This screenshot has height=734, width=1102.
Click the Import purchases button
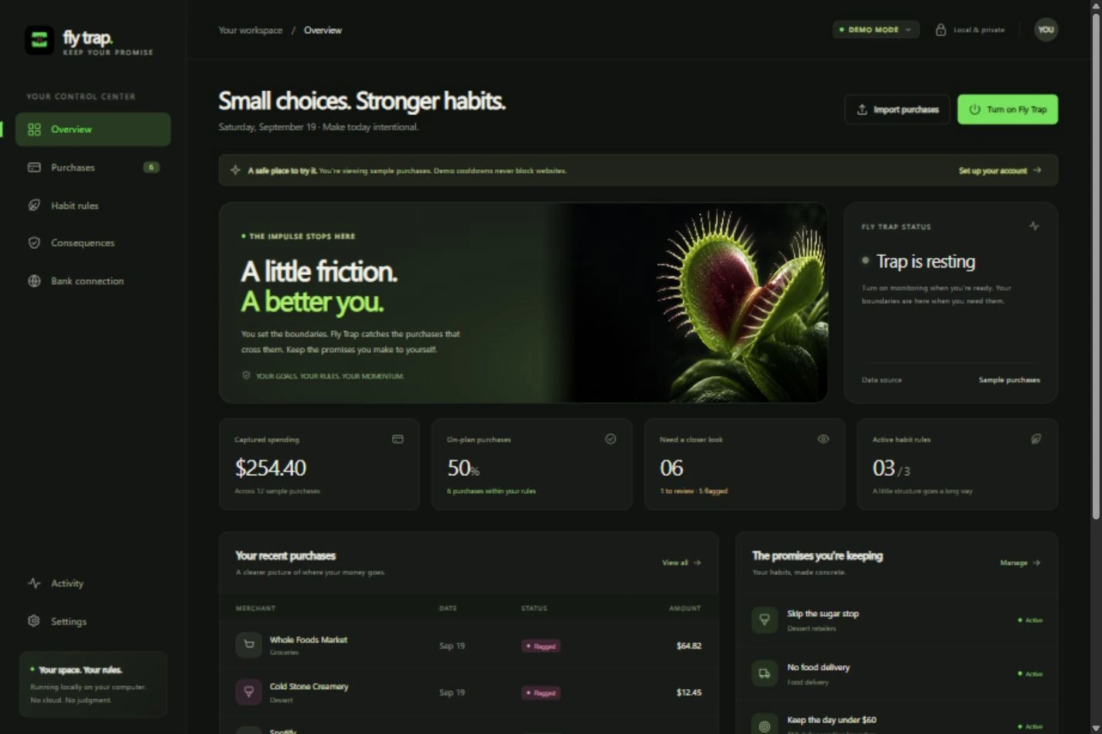click(x=897, y=109)
